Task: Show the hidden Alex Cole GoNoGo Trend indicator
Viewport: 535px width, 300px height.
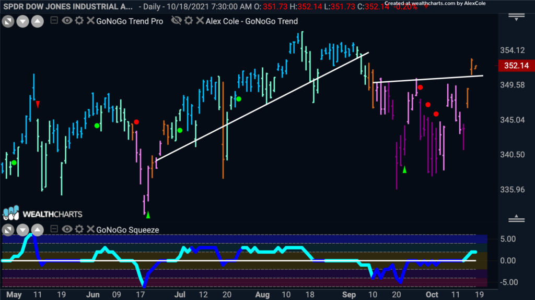Action: click(x=177, y=21)
